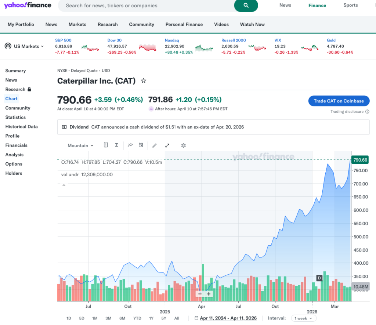This screenshot has width=376, height=325.
Task: Expand chart to full screen
Action: [x=167, y=145]
